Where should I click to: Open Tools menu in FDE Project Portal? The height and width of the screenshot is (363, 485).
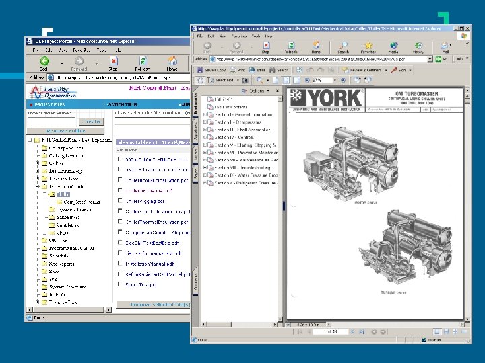102,50
